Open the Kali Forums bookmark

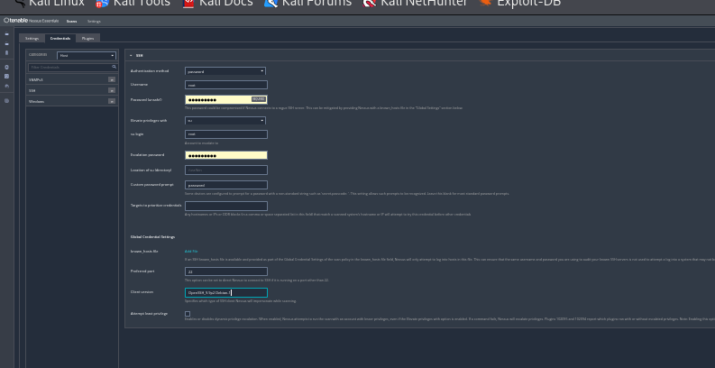[x=307, y=4]
